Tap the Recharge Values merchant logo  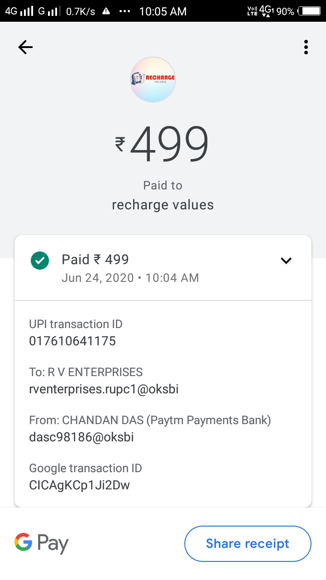tap(153, 79)
